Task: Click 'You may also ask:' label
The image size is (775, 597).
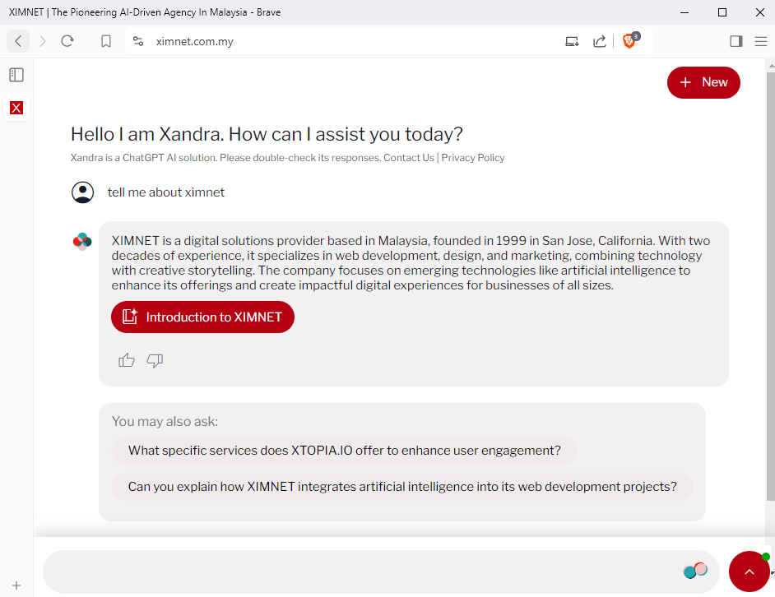Action: 165,422
